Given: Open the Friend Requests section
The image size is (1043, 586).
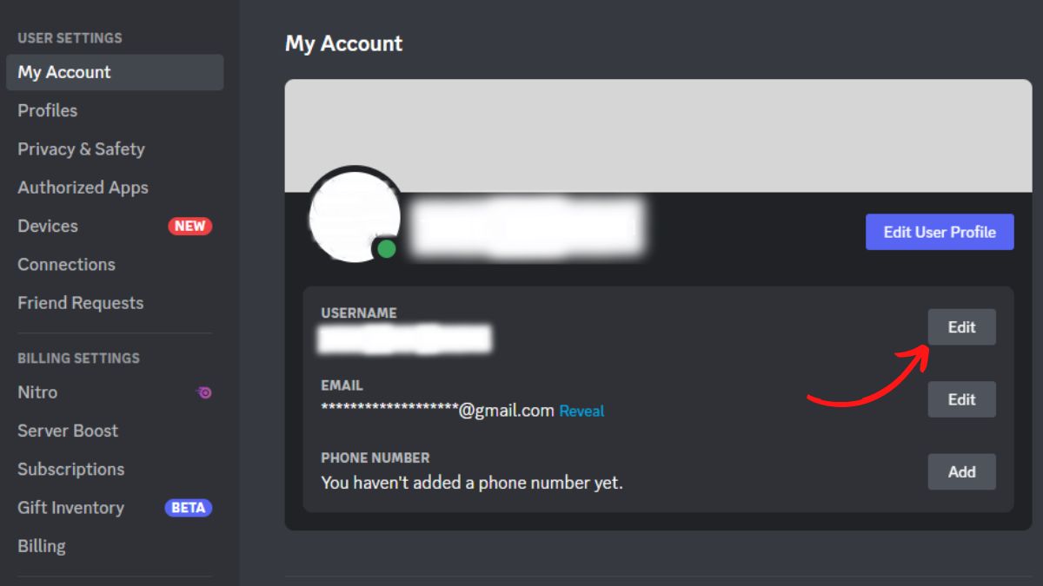Looking at the screenshot, I should point(80,302).
